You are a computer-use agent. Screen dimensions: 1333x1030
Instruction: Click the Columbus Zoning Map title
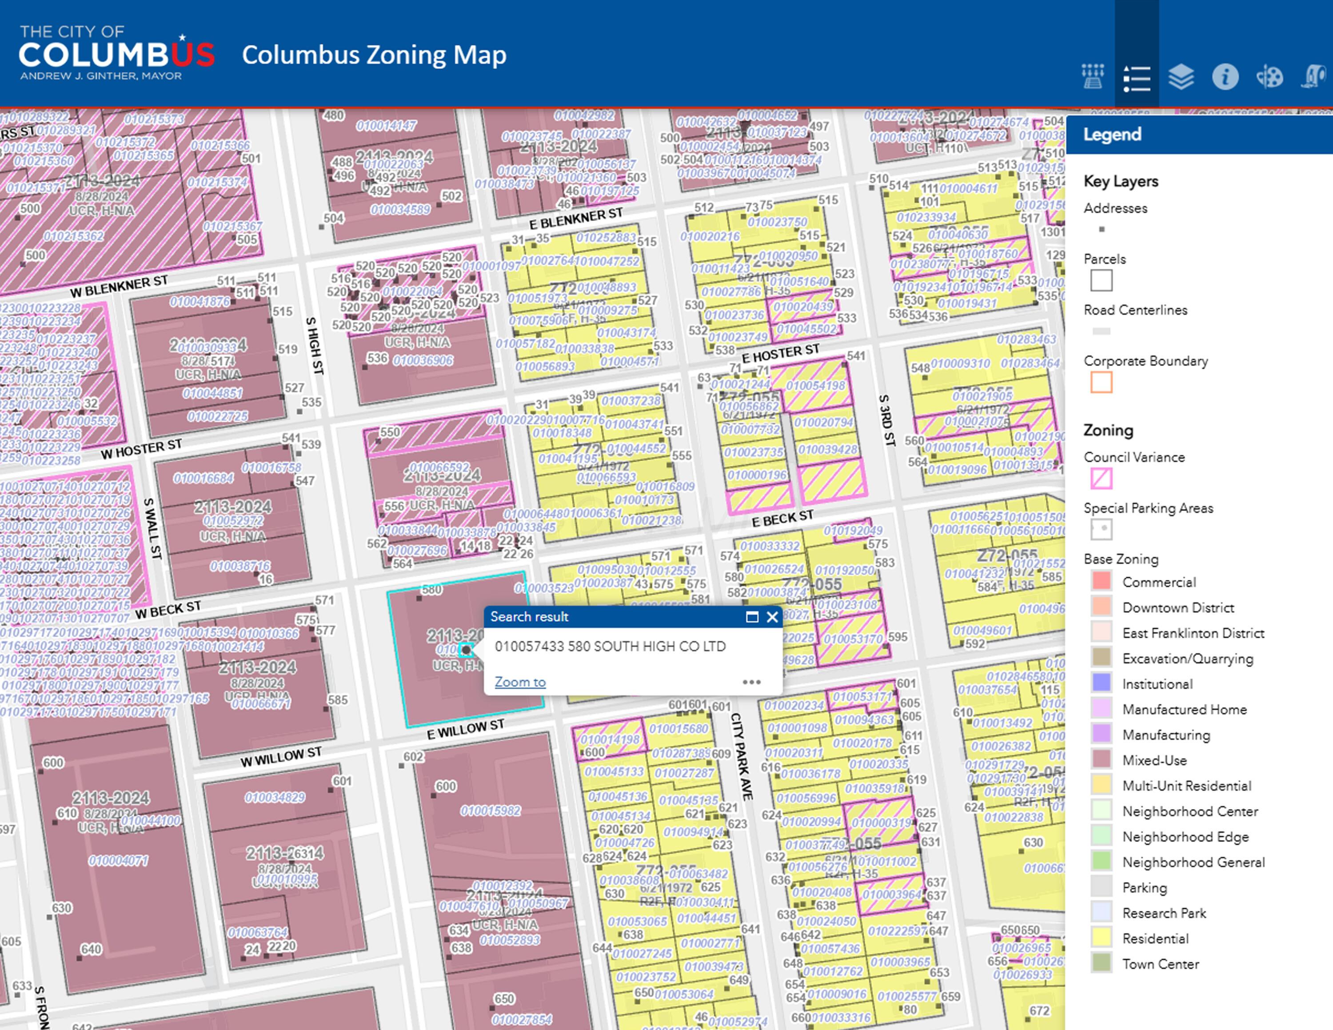(374, 55)
